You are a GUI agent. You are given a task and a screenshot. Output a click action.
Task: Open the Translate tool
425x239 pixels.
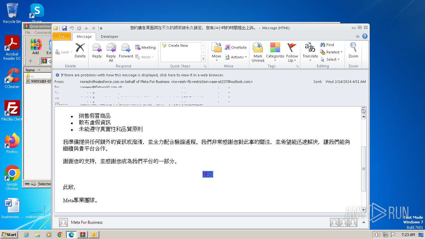click(310, 52)
